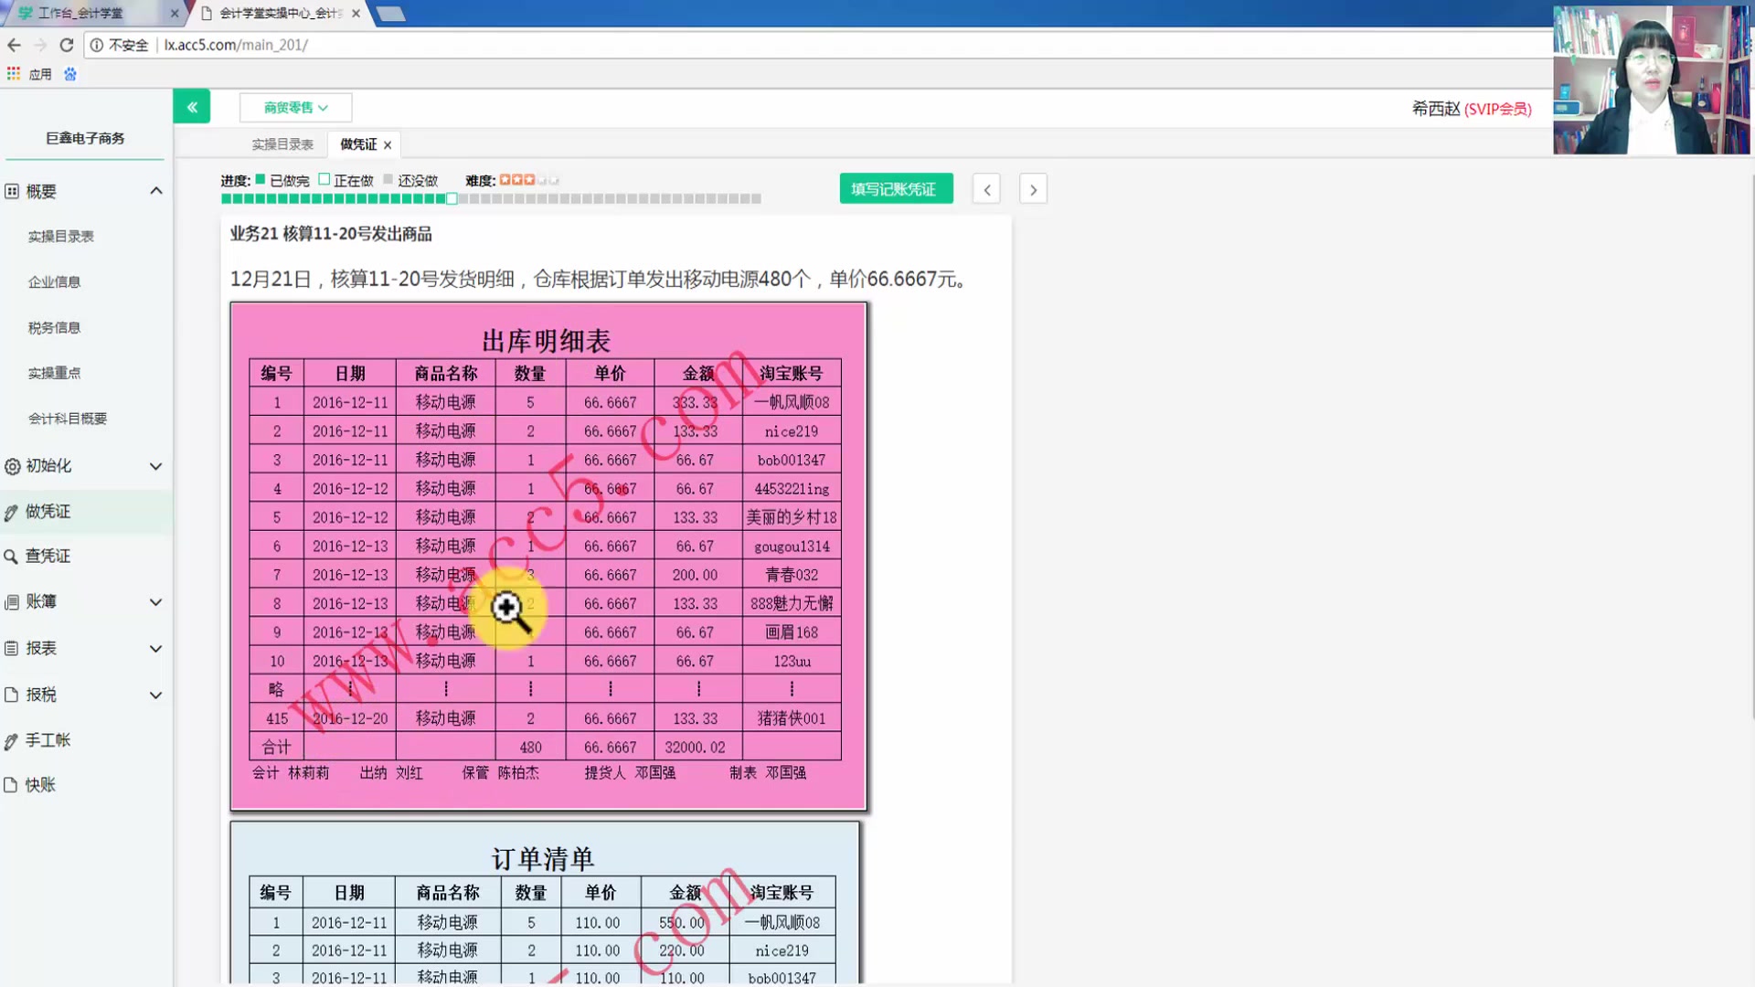The width and height of the screenshot is (1755, 987).
Task: Open 企业信息 in sidebar
Action: pyautogui.click(x=54, y=281)
